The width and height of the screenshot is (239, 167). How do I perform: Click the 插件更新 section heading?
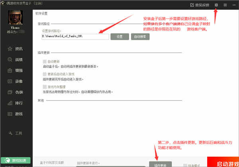[44, 52]
